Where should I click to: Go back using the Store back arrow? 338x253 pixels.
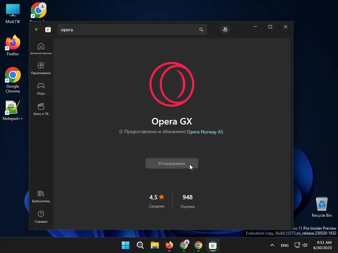pos(37,29)
